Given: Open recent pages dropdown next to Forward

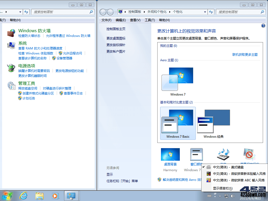Looking at the screenshot, I should tap(115, 12).
